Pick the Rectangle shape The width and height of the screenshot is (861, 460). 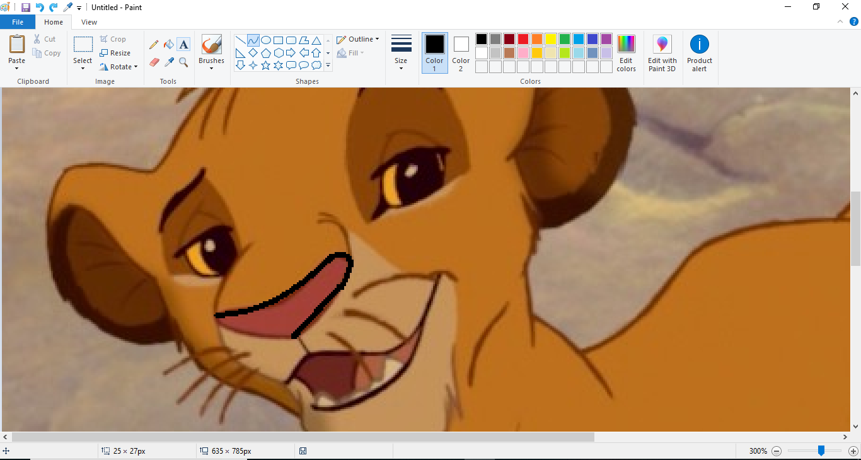[x=278, y=40]
